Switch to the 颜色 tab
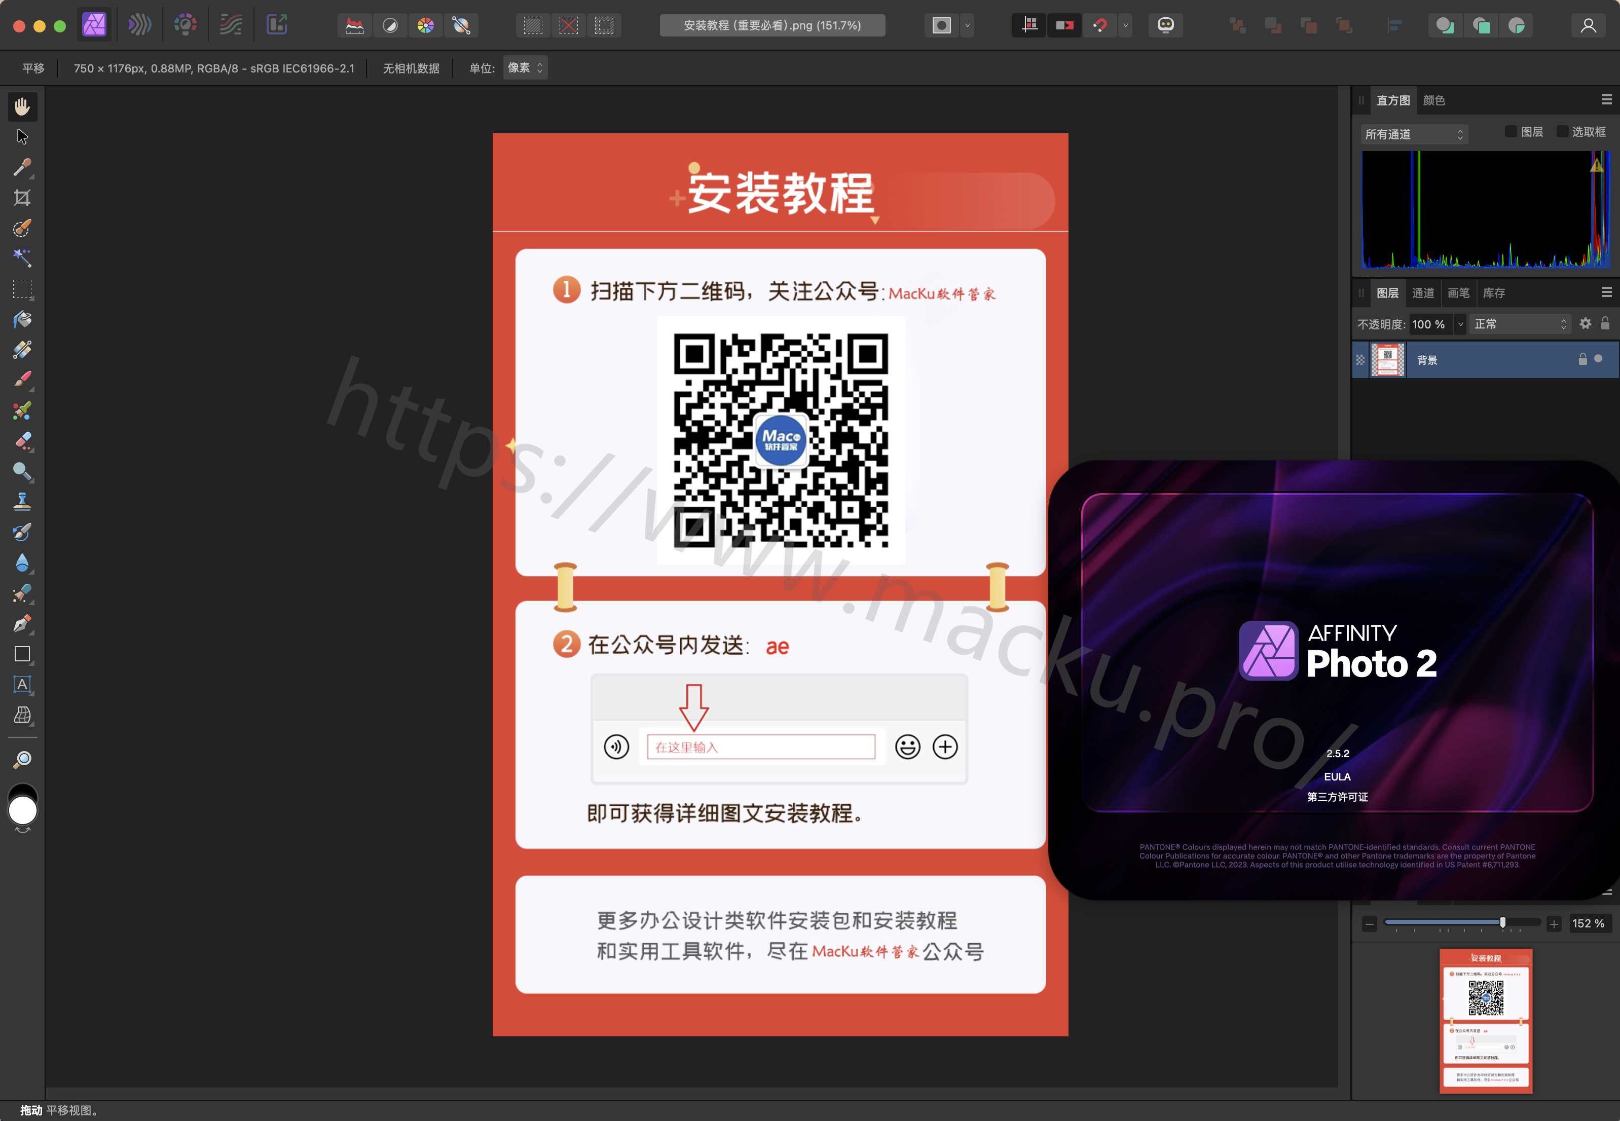Viewport: 1620px width, 1121px height. click(x=1434, y=100)
